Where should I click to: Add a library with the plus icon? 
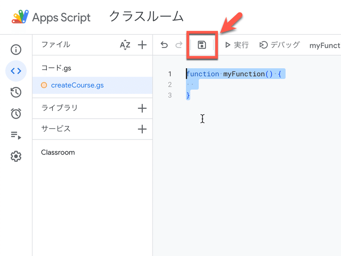point(142,108)
